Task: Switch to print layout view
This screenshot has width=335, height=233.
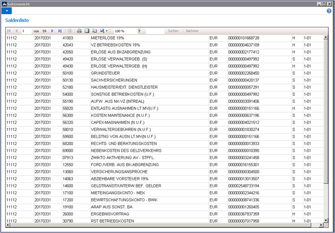Action: tap(87, 31)
